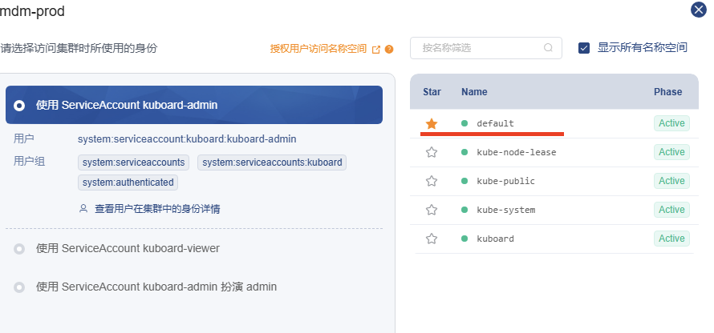
Task: Star the kuboard namespace
Action: [x=432, y=239]
